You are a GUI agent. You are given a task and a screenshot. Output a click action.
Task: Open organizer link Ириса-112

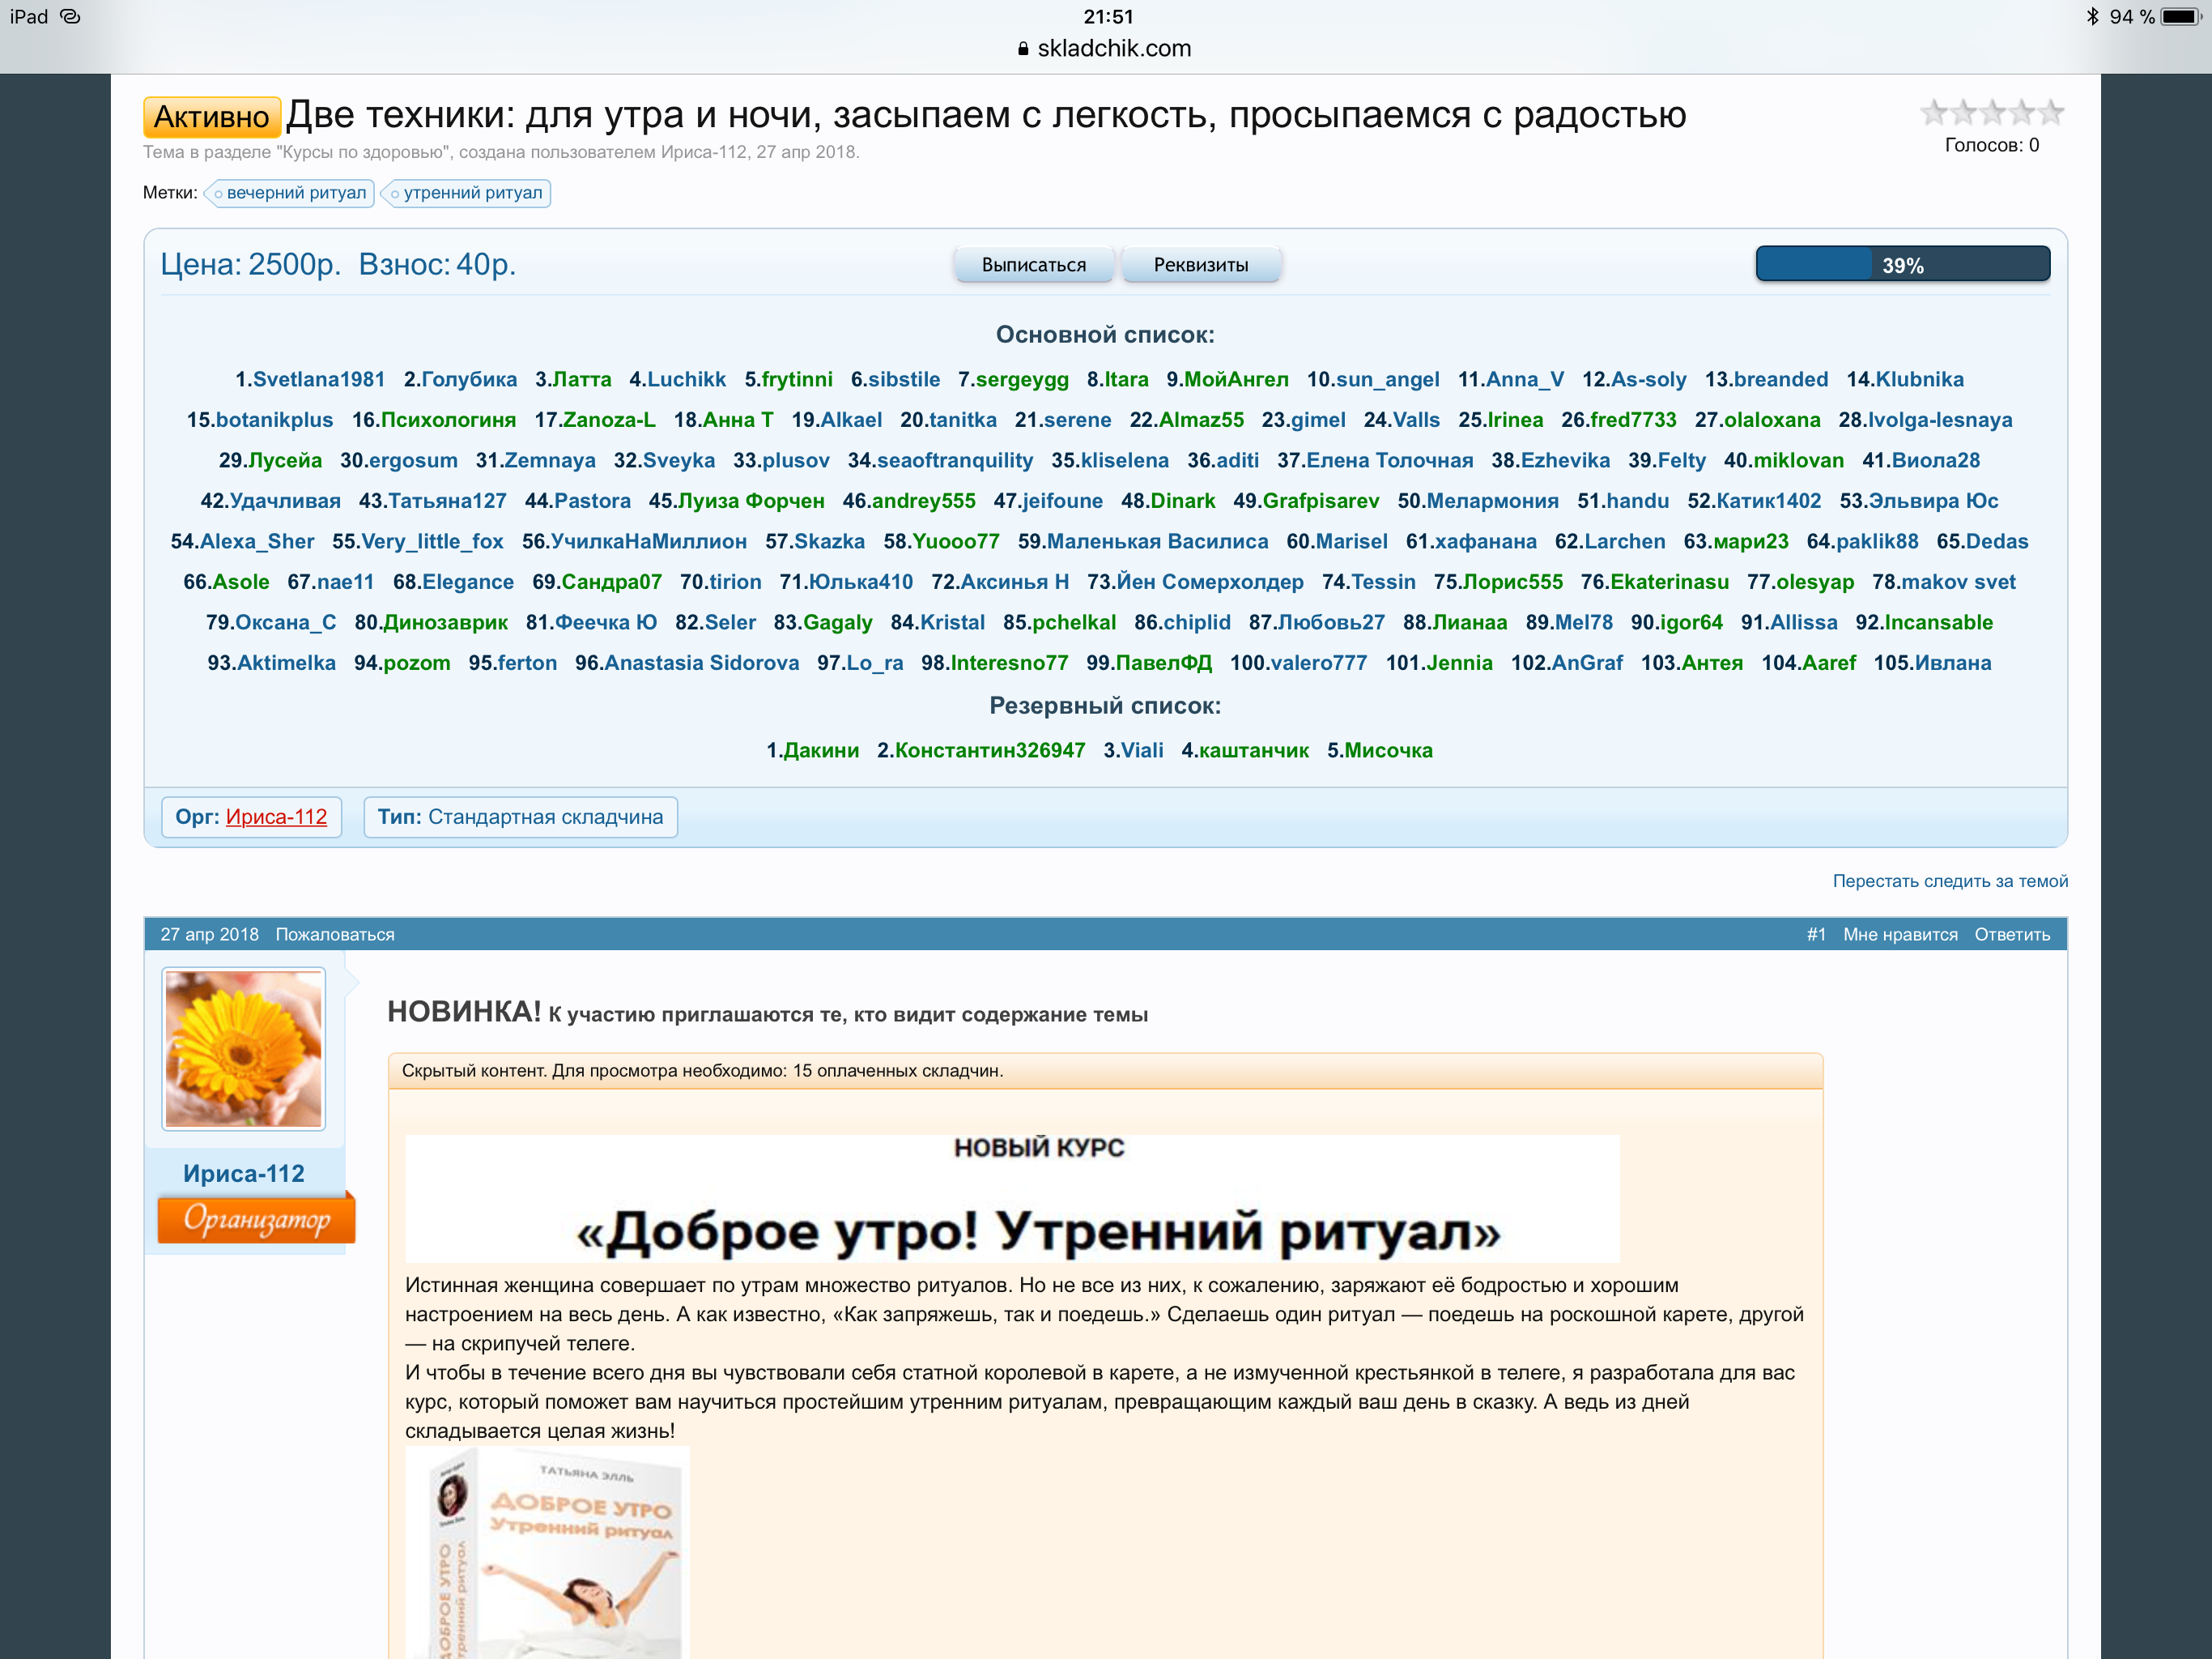point(276,817)
